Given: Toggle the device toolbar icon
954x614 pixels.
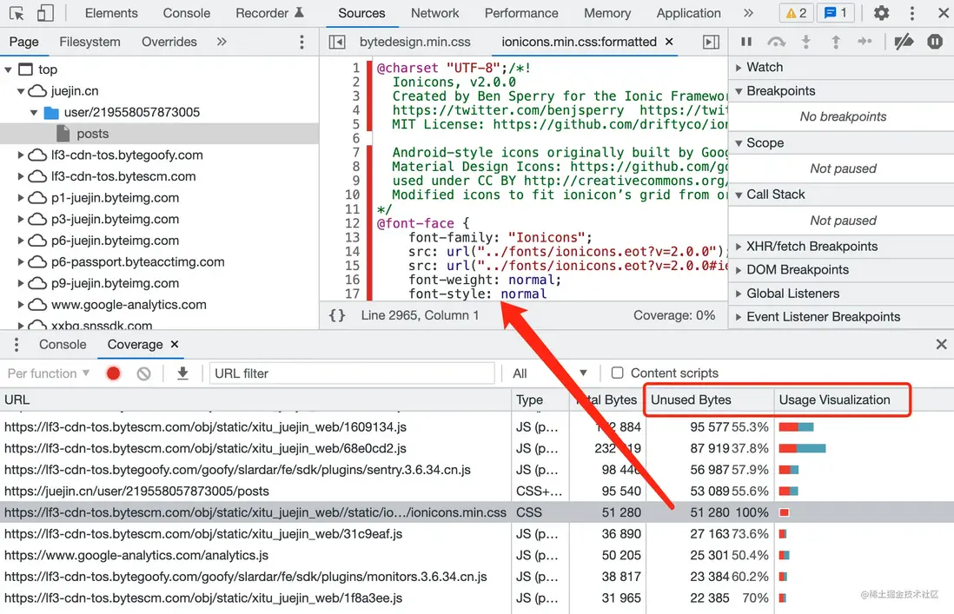Looking at the screenshot, I should point(45,13).
